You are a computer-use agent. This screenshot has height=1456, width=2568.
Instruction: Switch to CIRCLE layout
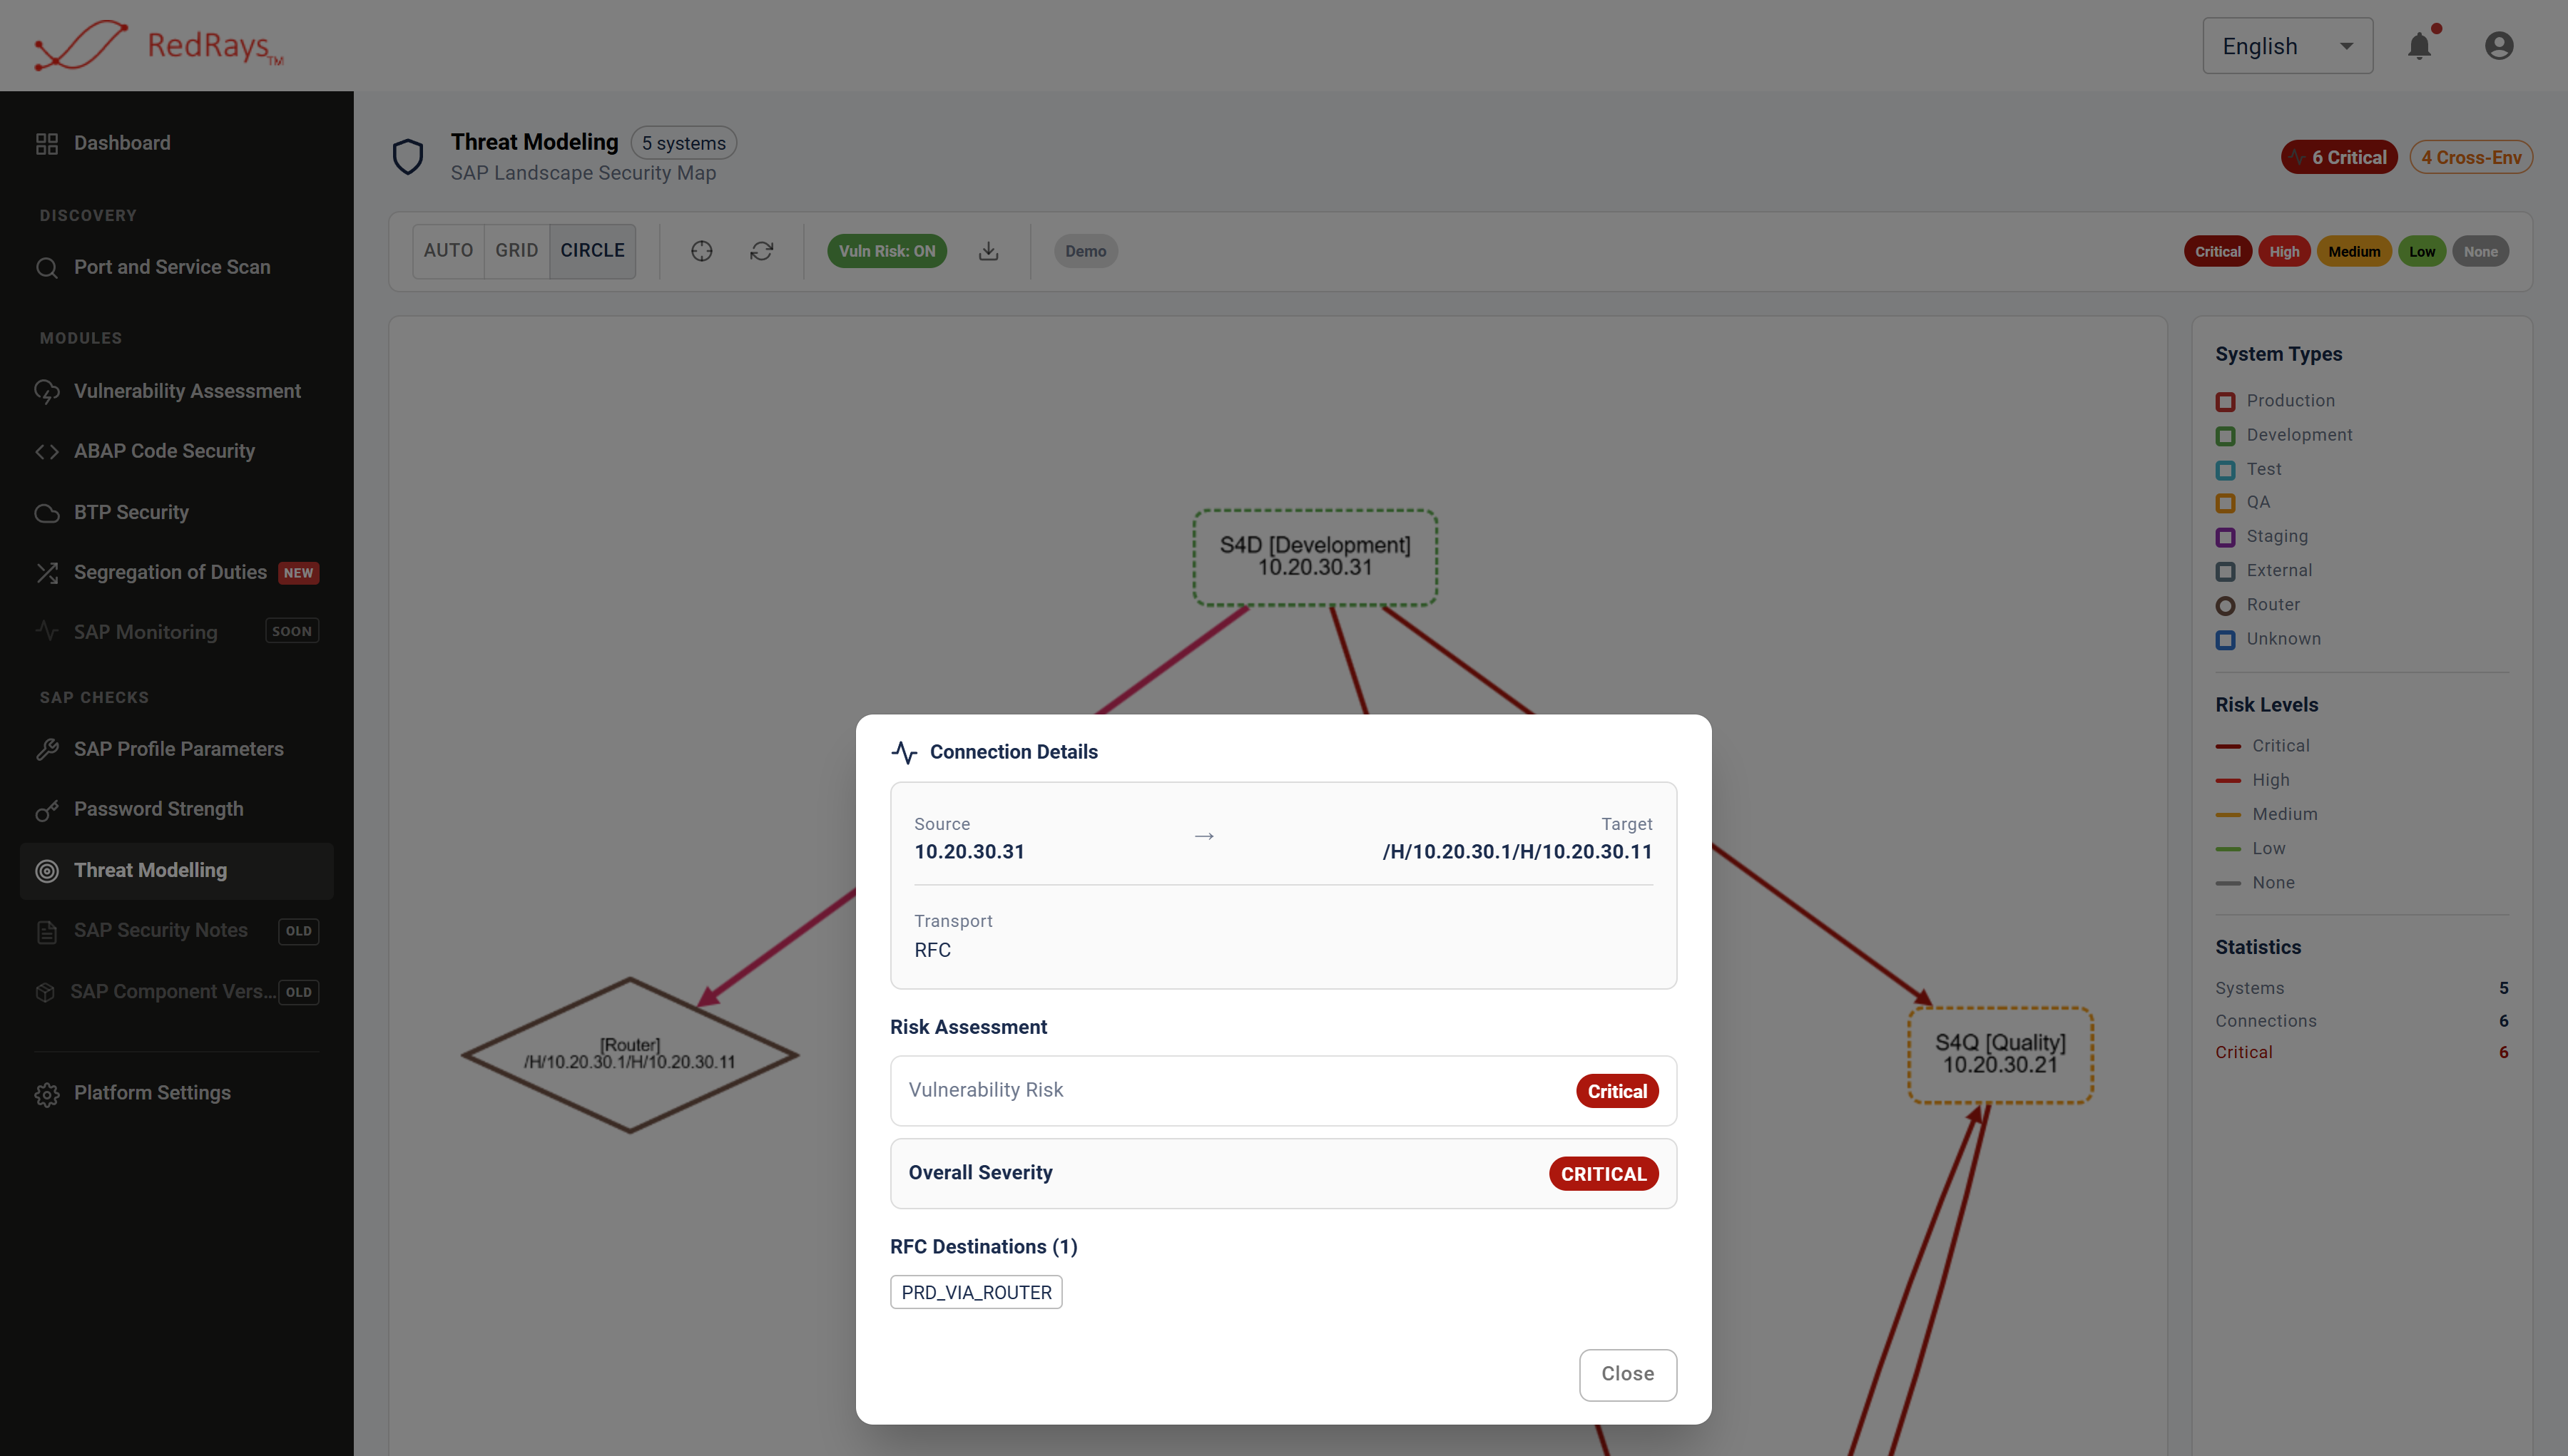[x=592, y=251]
